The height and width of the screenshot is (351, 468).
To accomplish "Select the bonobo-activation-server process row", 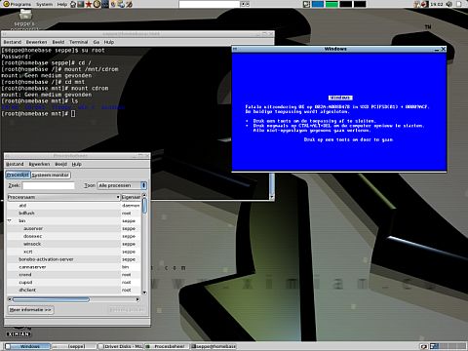I will tap(74, 259).
